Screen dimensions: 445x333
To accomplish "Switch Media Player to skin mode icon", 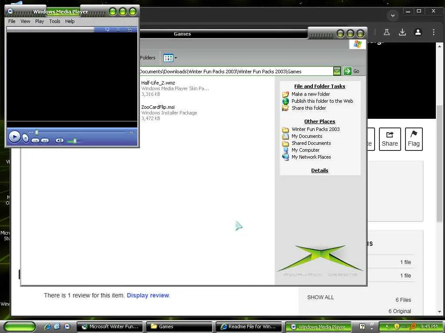I will tap(129, 29).
